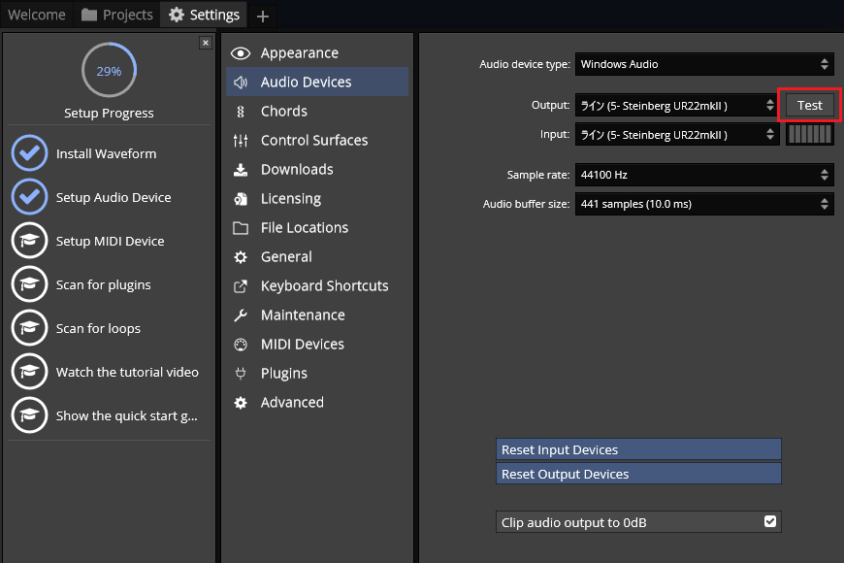Click the Install Waveform checkmark circle

pyautogui.click(x=29, y=153)
